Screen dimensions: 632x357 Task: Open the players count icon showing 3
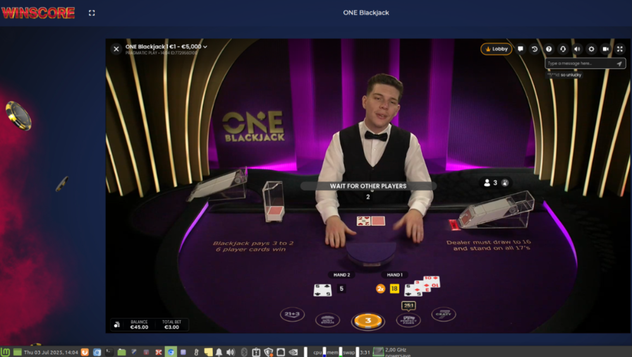coord(490,183)
